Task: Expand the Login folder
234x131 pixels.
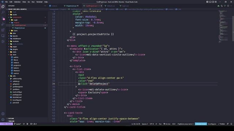Action: coord(15,20)
